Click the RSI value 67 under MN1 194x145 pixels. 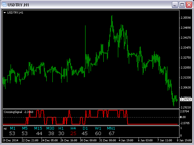112,133
